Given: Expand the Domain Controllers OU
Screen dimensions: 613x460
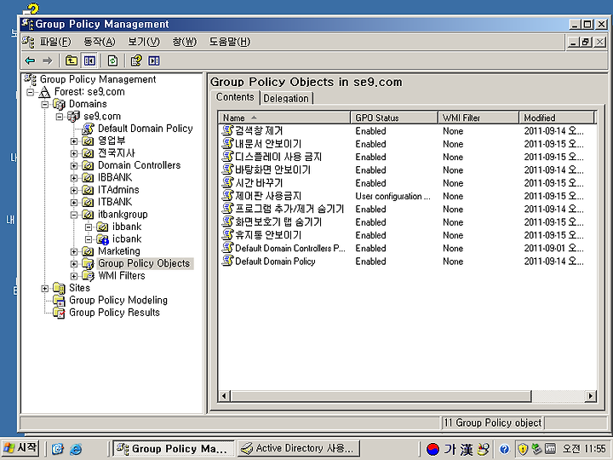Looking at the screenshot, I should (x=73, y=166).
